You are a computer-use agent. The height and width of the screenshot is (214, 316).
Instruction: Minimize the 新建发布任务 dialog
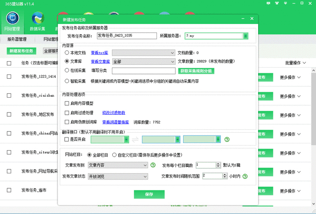click(243, 19)
